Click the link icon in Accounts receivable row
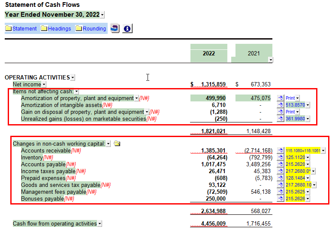 pos(281,150)
